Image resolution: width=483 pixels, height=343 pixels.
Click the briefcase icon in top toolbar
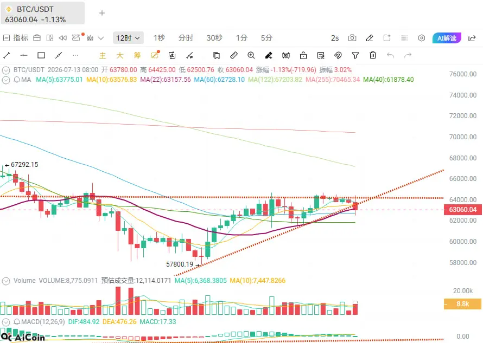click(37, 38)
